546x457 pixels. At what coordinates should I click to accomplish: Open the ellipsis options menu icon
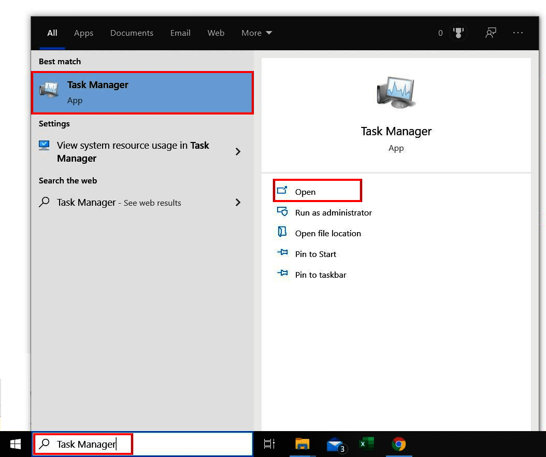coord(518,33)
